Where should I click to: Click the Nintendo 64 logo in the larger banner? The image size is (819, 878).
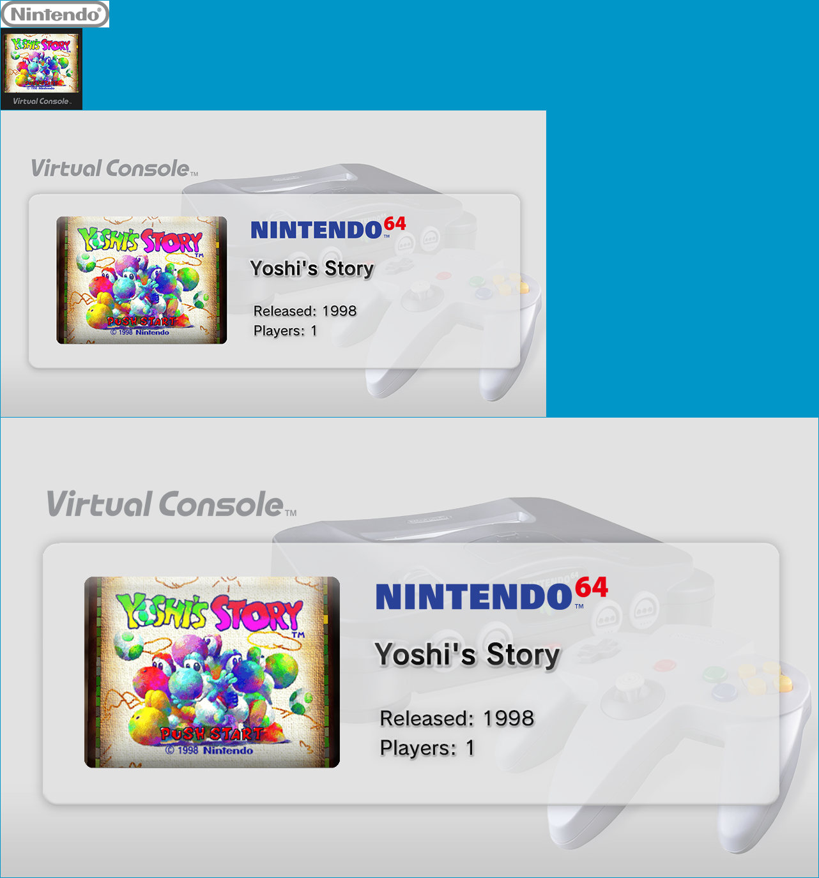click(492, 594)
